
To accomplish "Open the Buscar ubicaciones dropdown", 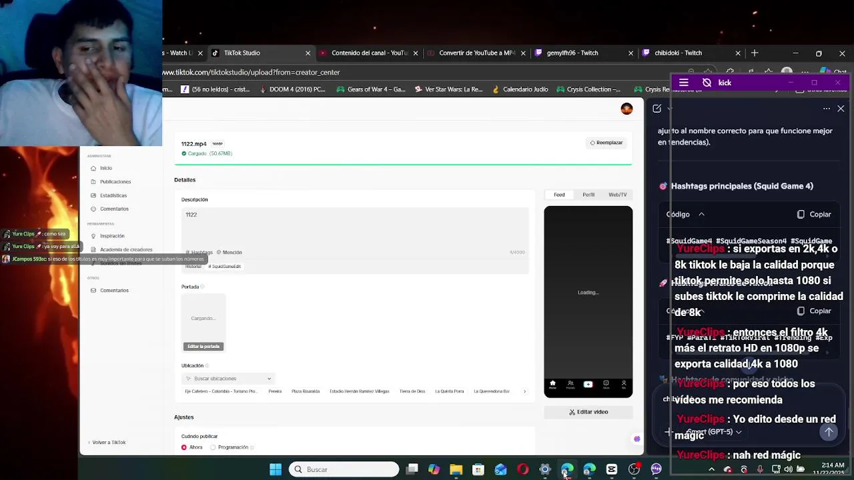I will [x=228, y=378].
